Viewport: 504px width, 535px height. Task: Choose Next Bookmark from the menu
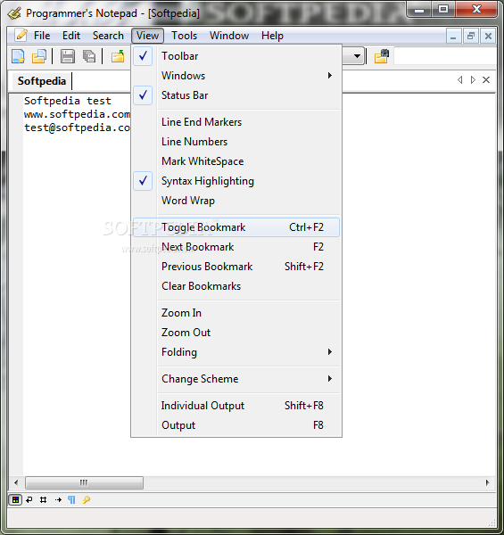tap(236, 247)
